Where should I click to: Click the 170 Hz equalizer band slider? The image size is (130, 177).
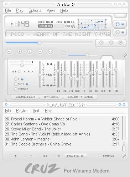coord(65,72)
